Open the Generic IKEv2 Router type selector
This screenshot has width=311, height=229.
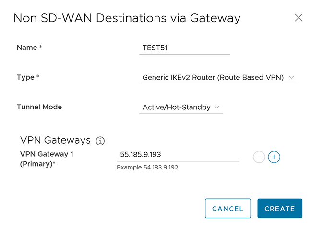point(213,77)
